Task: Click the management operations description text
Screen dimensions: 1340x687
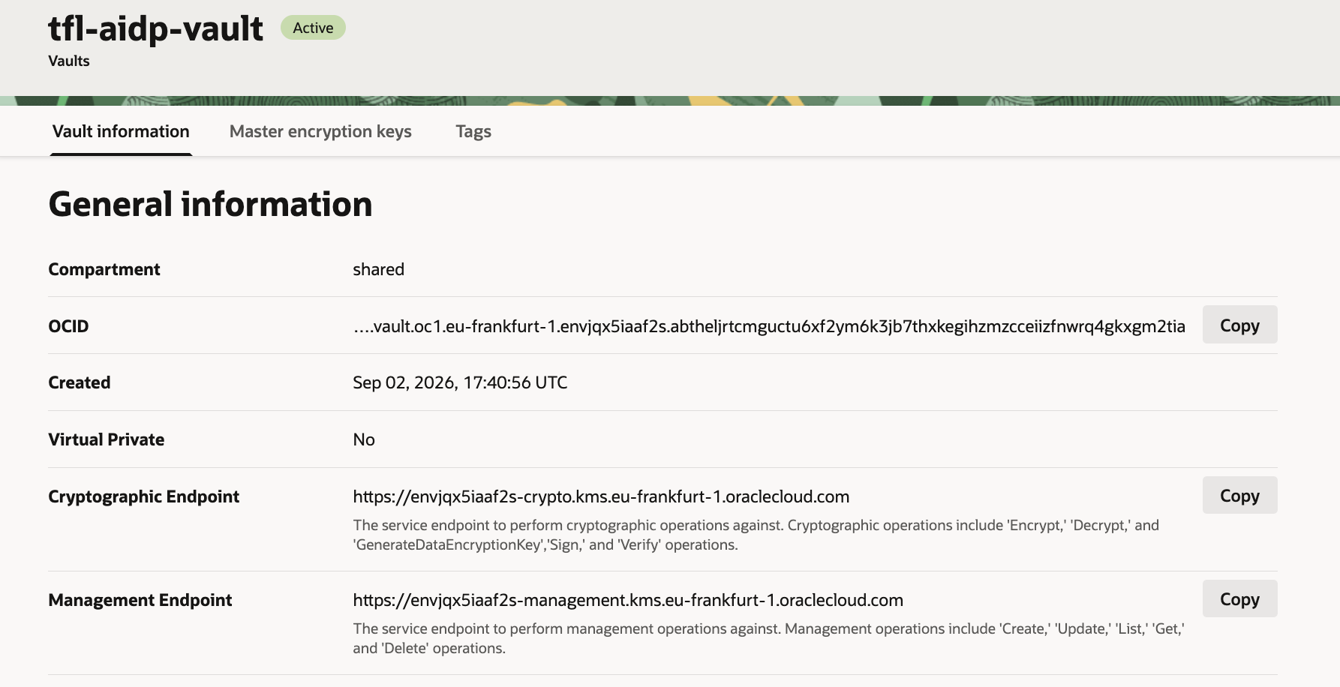Action: (x=769, y=638)
